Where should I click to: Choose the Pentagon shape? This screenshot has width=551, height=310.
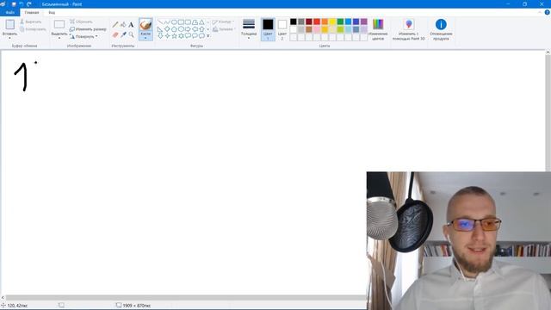click(x=174, y=29)
